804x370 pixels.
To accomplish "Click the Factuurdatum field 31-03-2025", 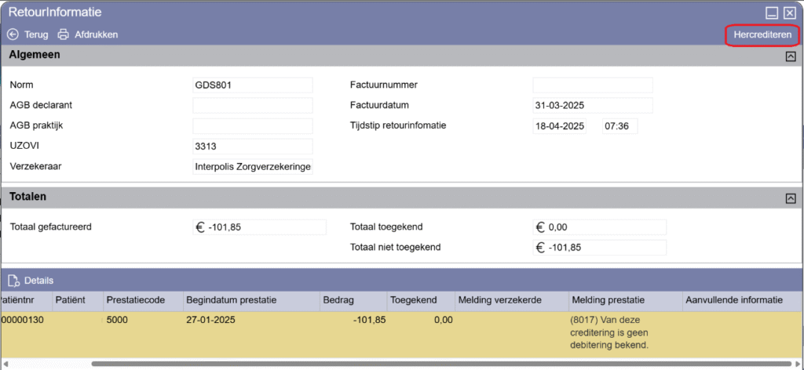I will pos(592,105).
